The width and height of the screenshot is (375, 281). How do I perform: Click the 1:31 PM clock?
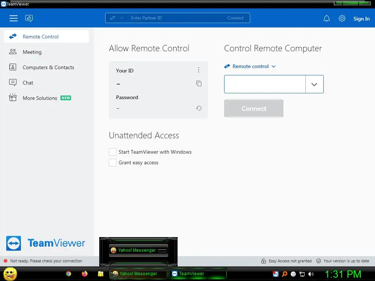pos(343,274)
